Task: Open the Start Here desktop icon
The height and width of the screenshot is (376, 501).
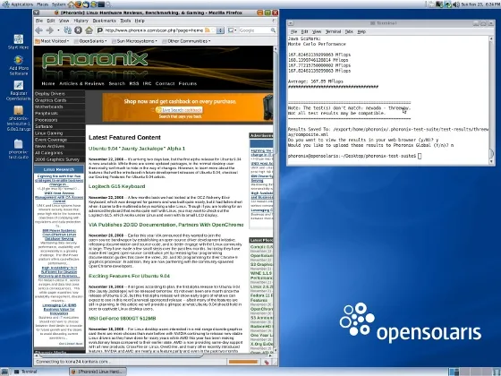Action: coord(19,42)
